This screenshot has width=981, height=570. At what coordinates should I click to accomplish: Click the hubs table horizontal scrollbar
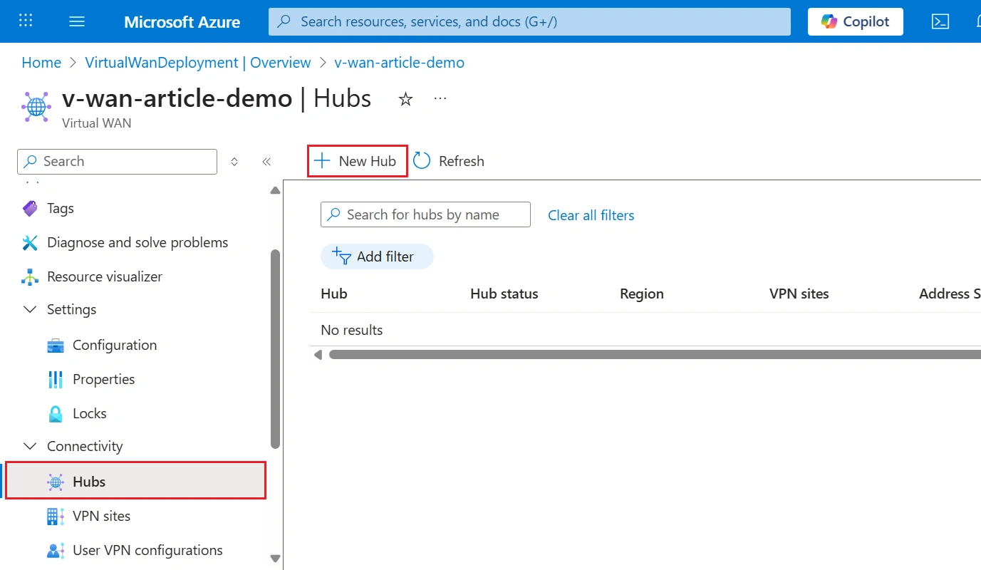click(x=655, y=354)
